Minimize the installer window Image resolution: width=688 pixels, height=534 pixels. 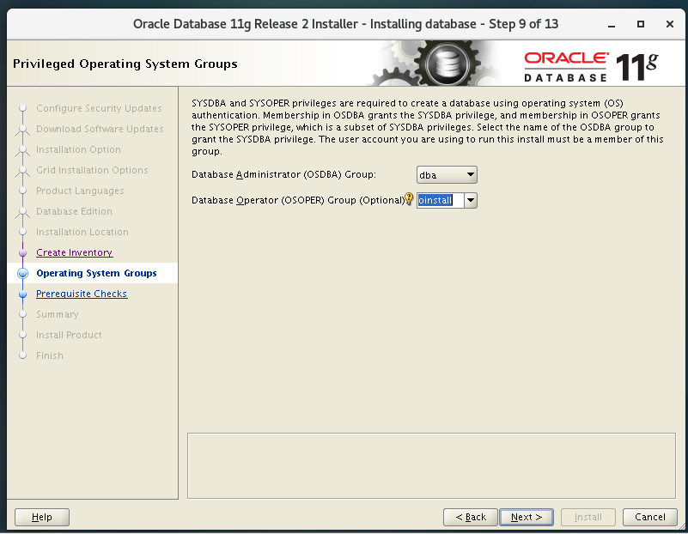[612, 25]
